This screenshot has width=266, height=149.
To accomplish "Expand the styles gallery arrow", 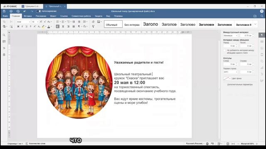I will tap(255, 24).
